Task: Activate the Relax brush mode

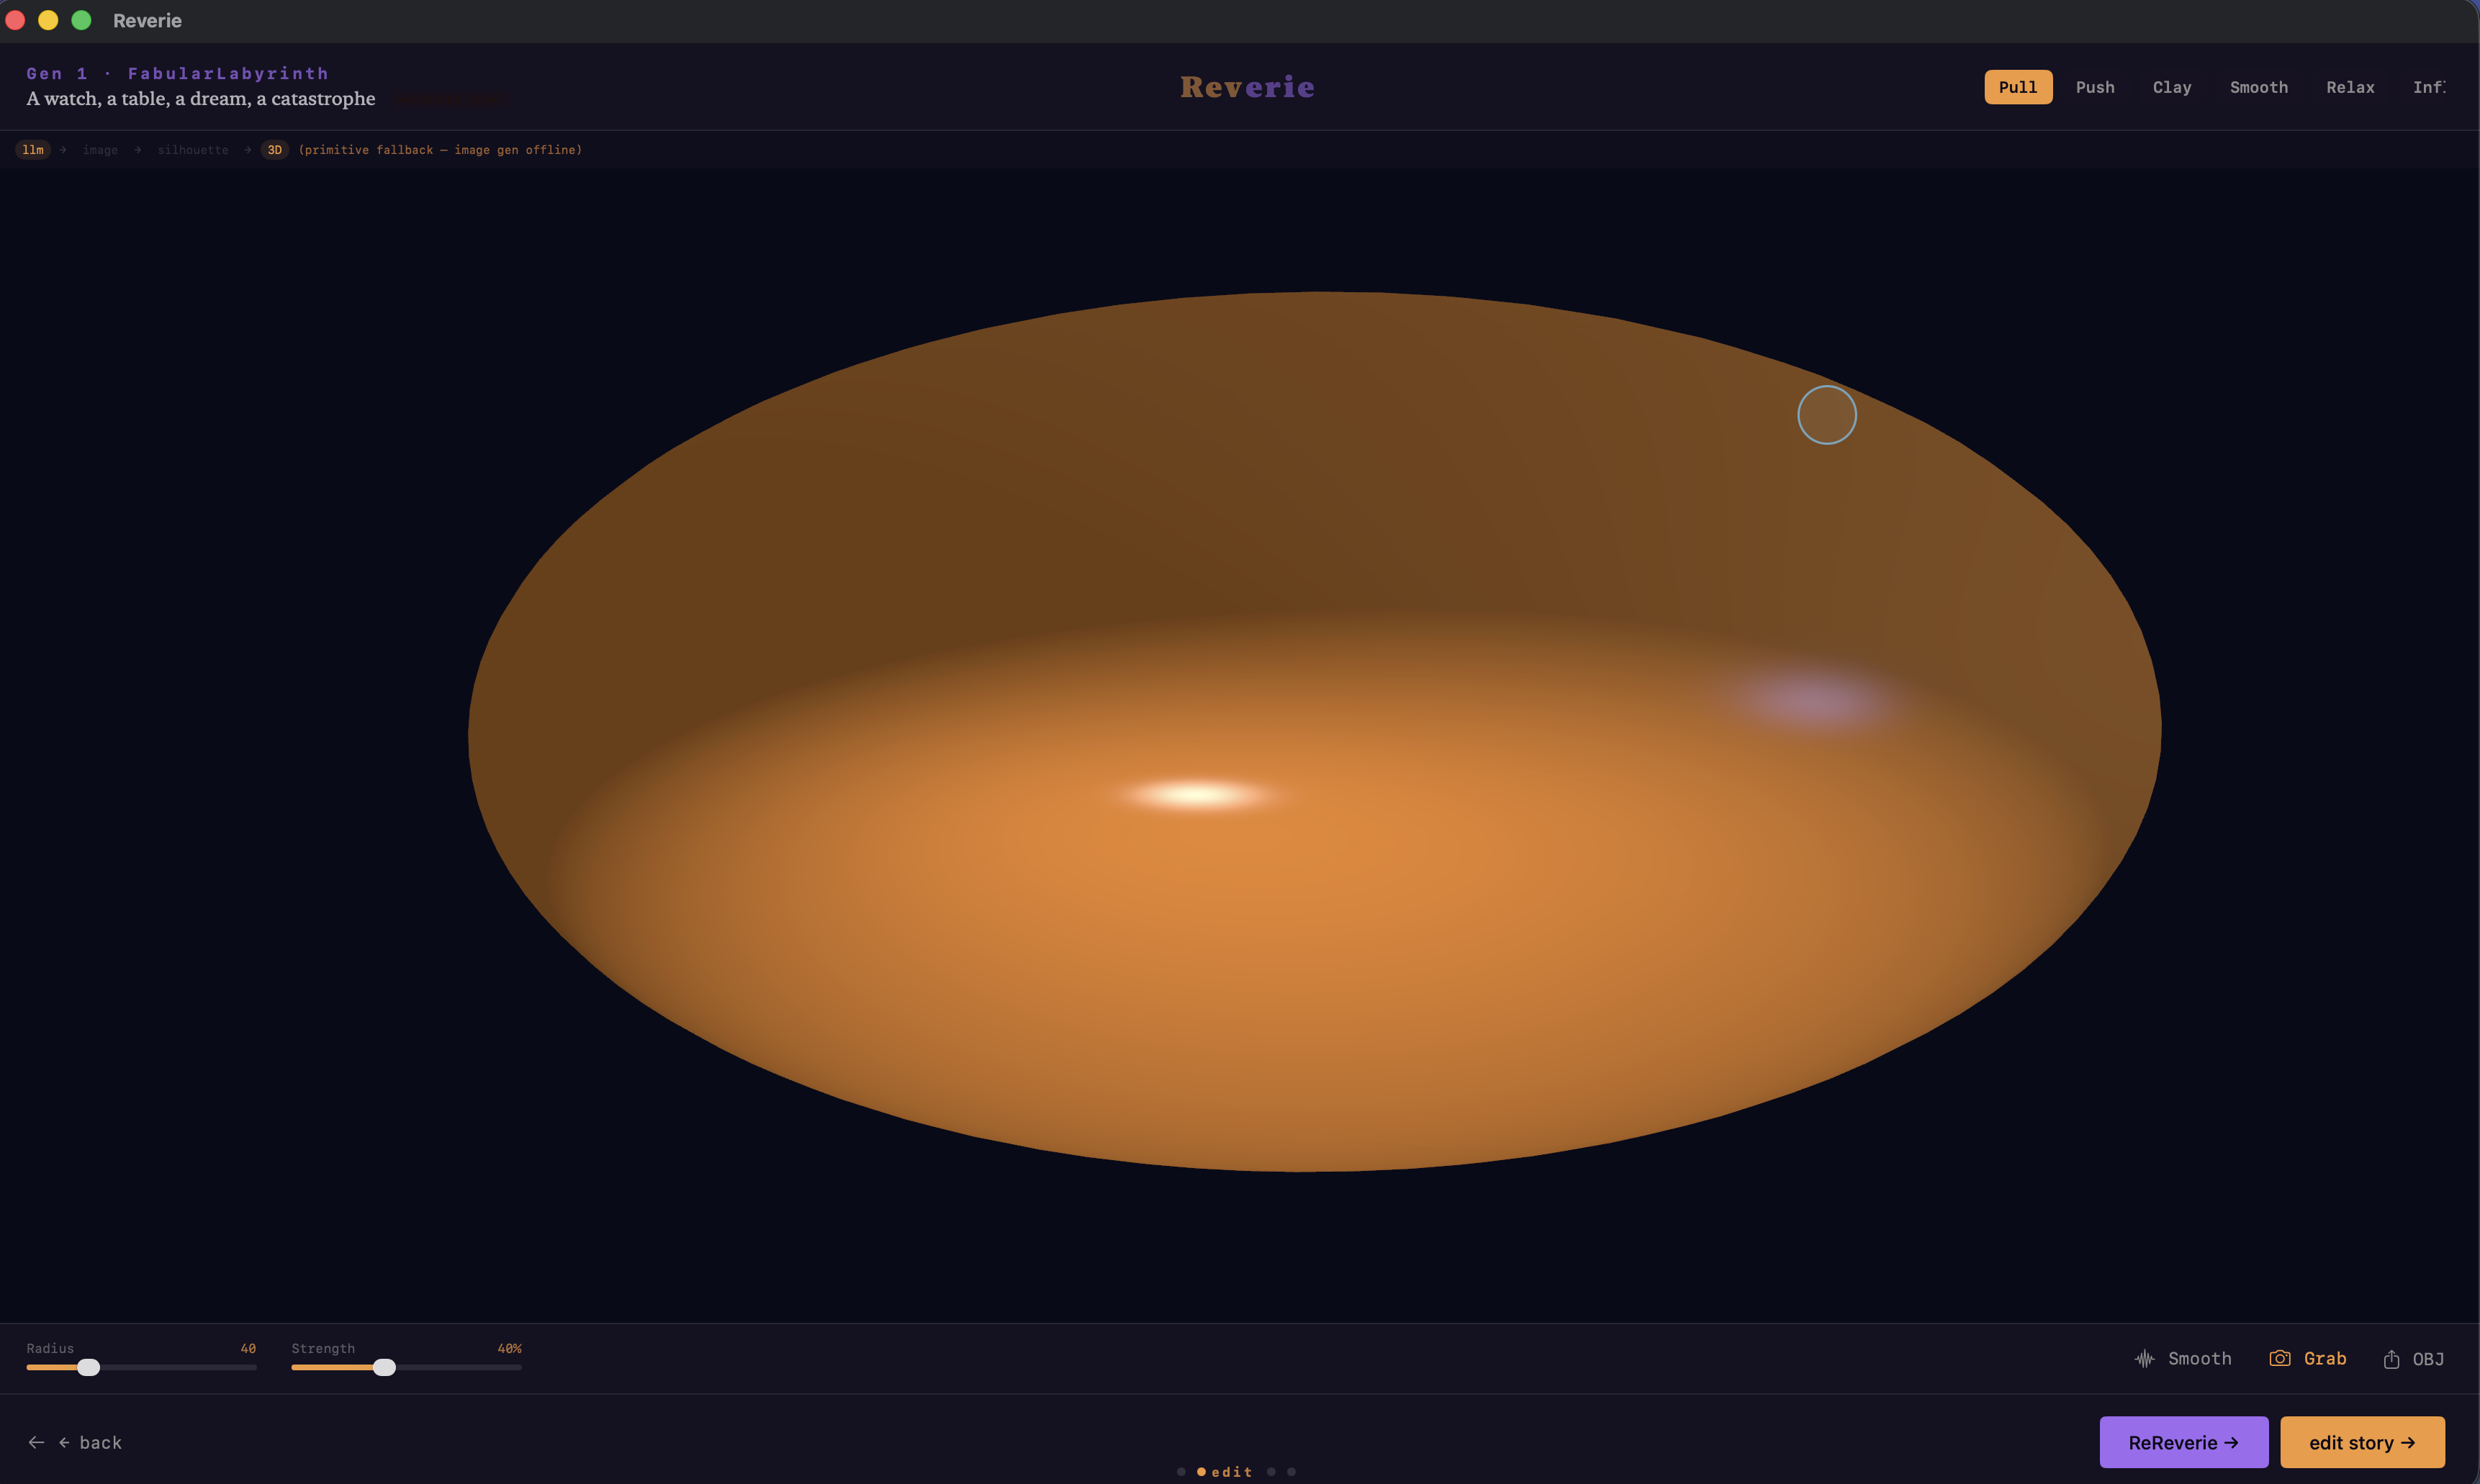Action: [x=2350, y=87]
